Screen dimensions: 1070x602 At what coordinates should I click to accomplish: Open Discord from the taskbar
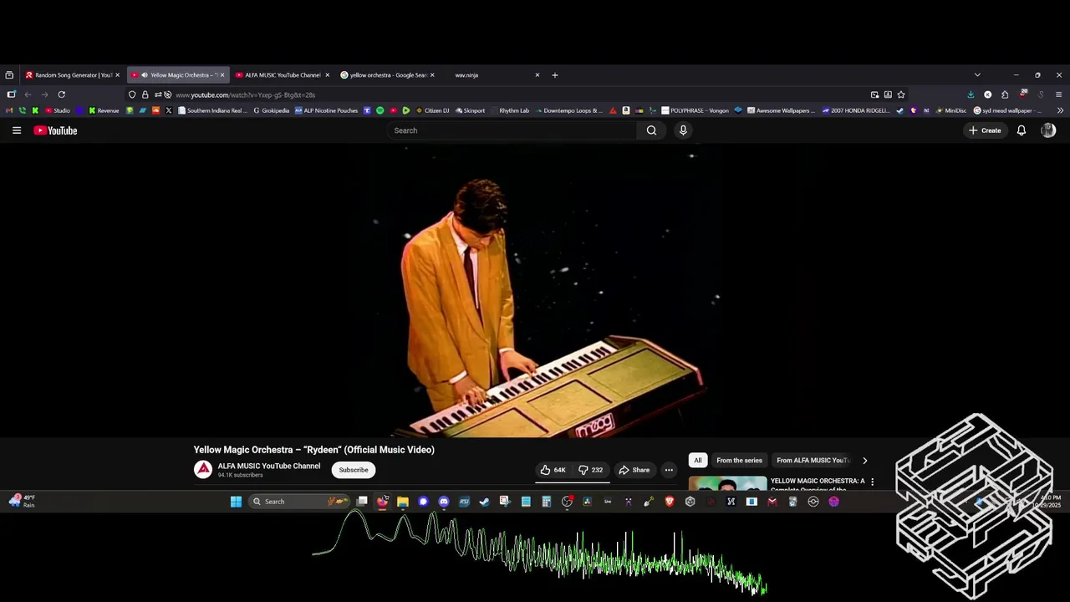(444, 502)
